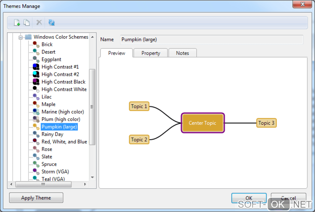Click the theme list scroll-up arrow
The height and width of the screenshot is (212, 315).
[x=92, y=37]
